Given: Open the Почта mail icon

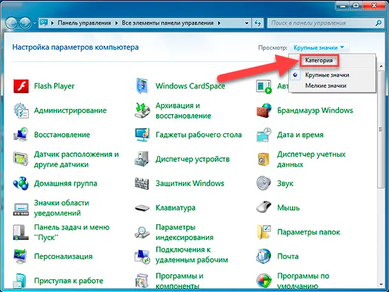Looking at the screenshot, I should (263, 256).
